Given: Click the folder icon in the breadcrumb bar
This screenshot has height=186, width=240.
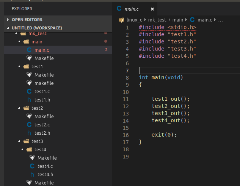Looking at the screenshot, I should click(122, 20).
